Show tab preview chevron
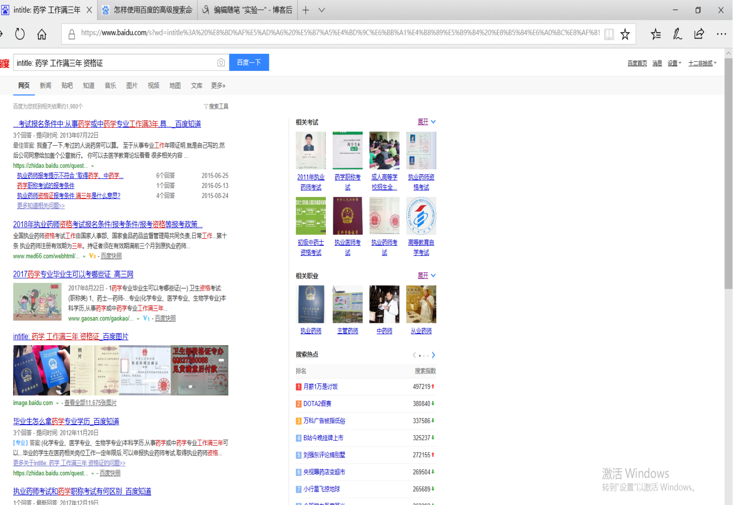Image resolution: width=733 pixels, height=505 pixels. pos(321,10)
